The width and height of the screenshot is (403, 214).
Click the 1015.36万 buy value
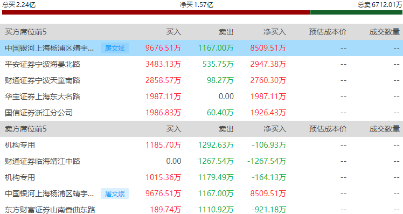(x=163, y=177)
